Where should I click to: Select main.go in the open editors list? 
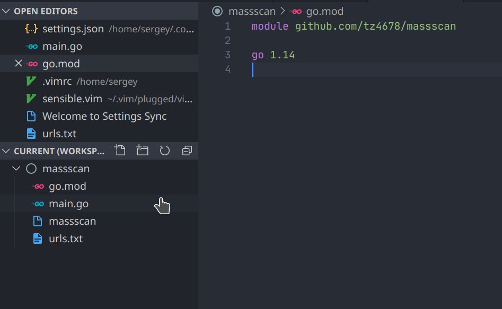(x=99, y=46)
